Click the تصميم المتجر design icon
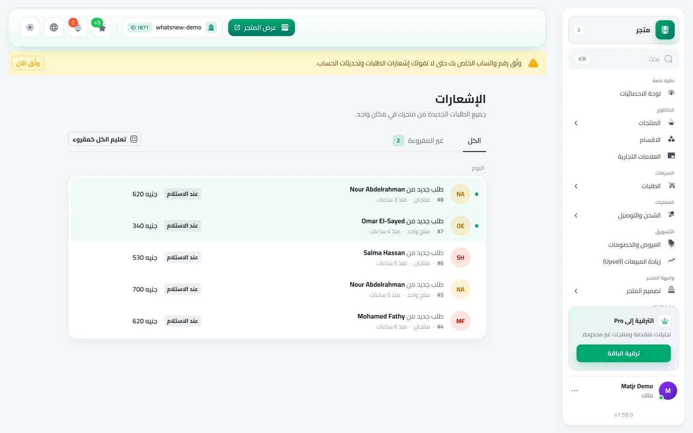Image resolution: width=693 pixels, height=433 pixels. pyautogui.click(x=671, y=290)
